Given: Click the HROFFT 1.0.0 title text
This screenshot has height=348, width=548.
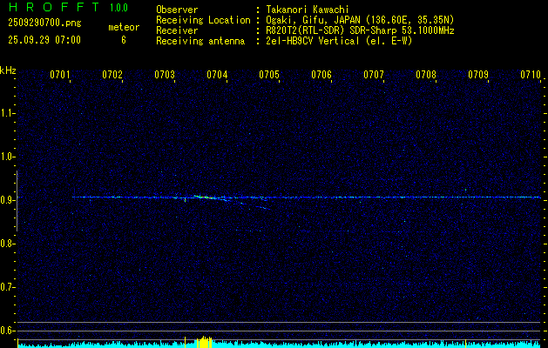Looking at the screenshot, I should tap(69, 7).
